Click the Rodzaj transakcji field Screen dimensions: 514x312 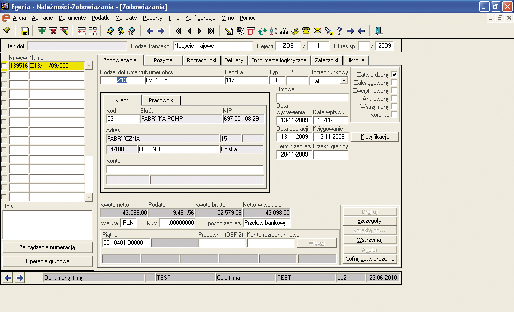[x=213, y=46]
